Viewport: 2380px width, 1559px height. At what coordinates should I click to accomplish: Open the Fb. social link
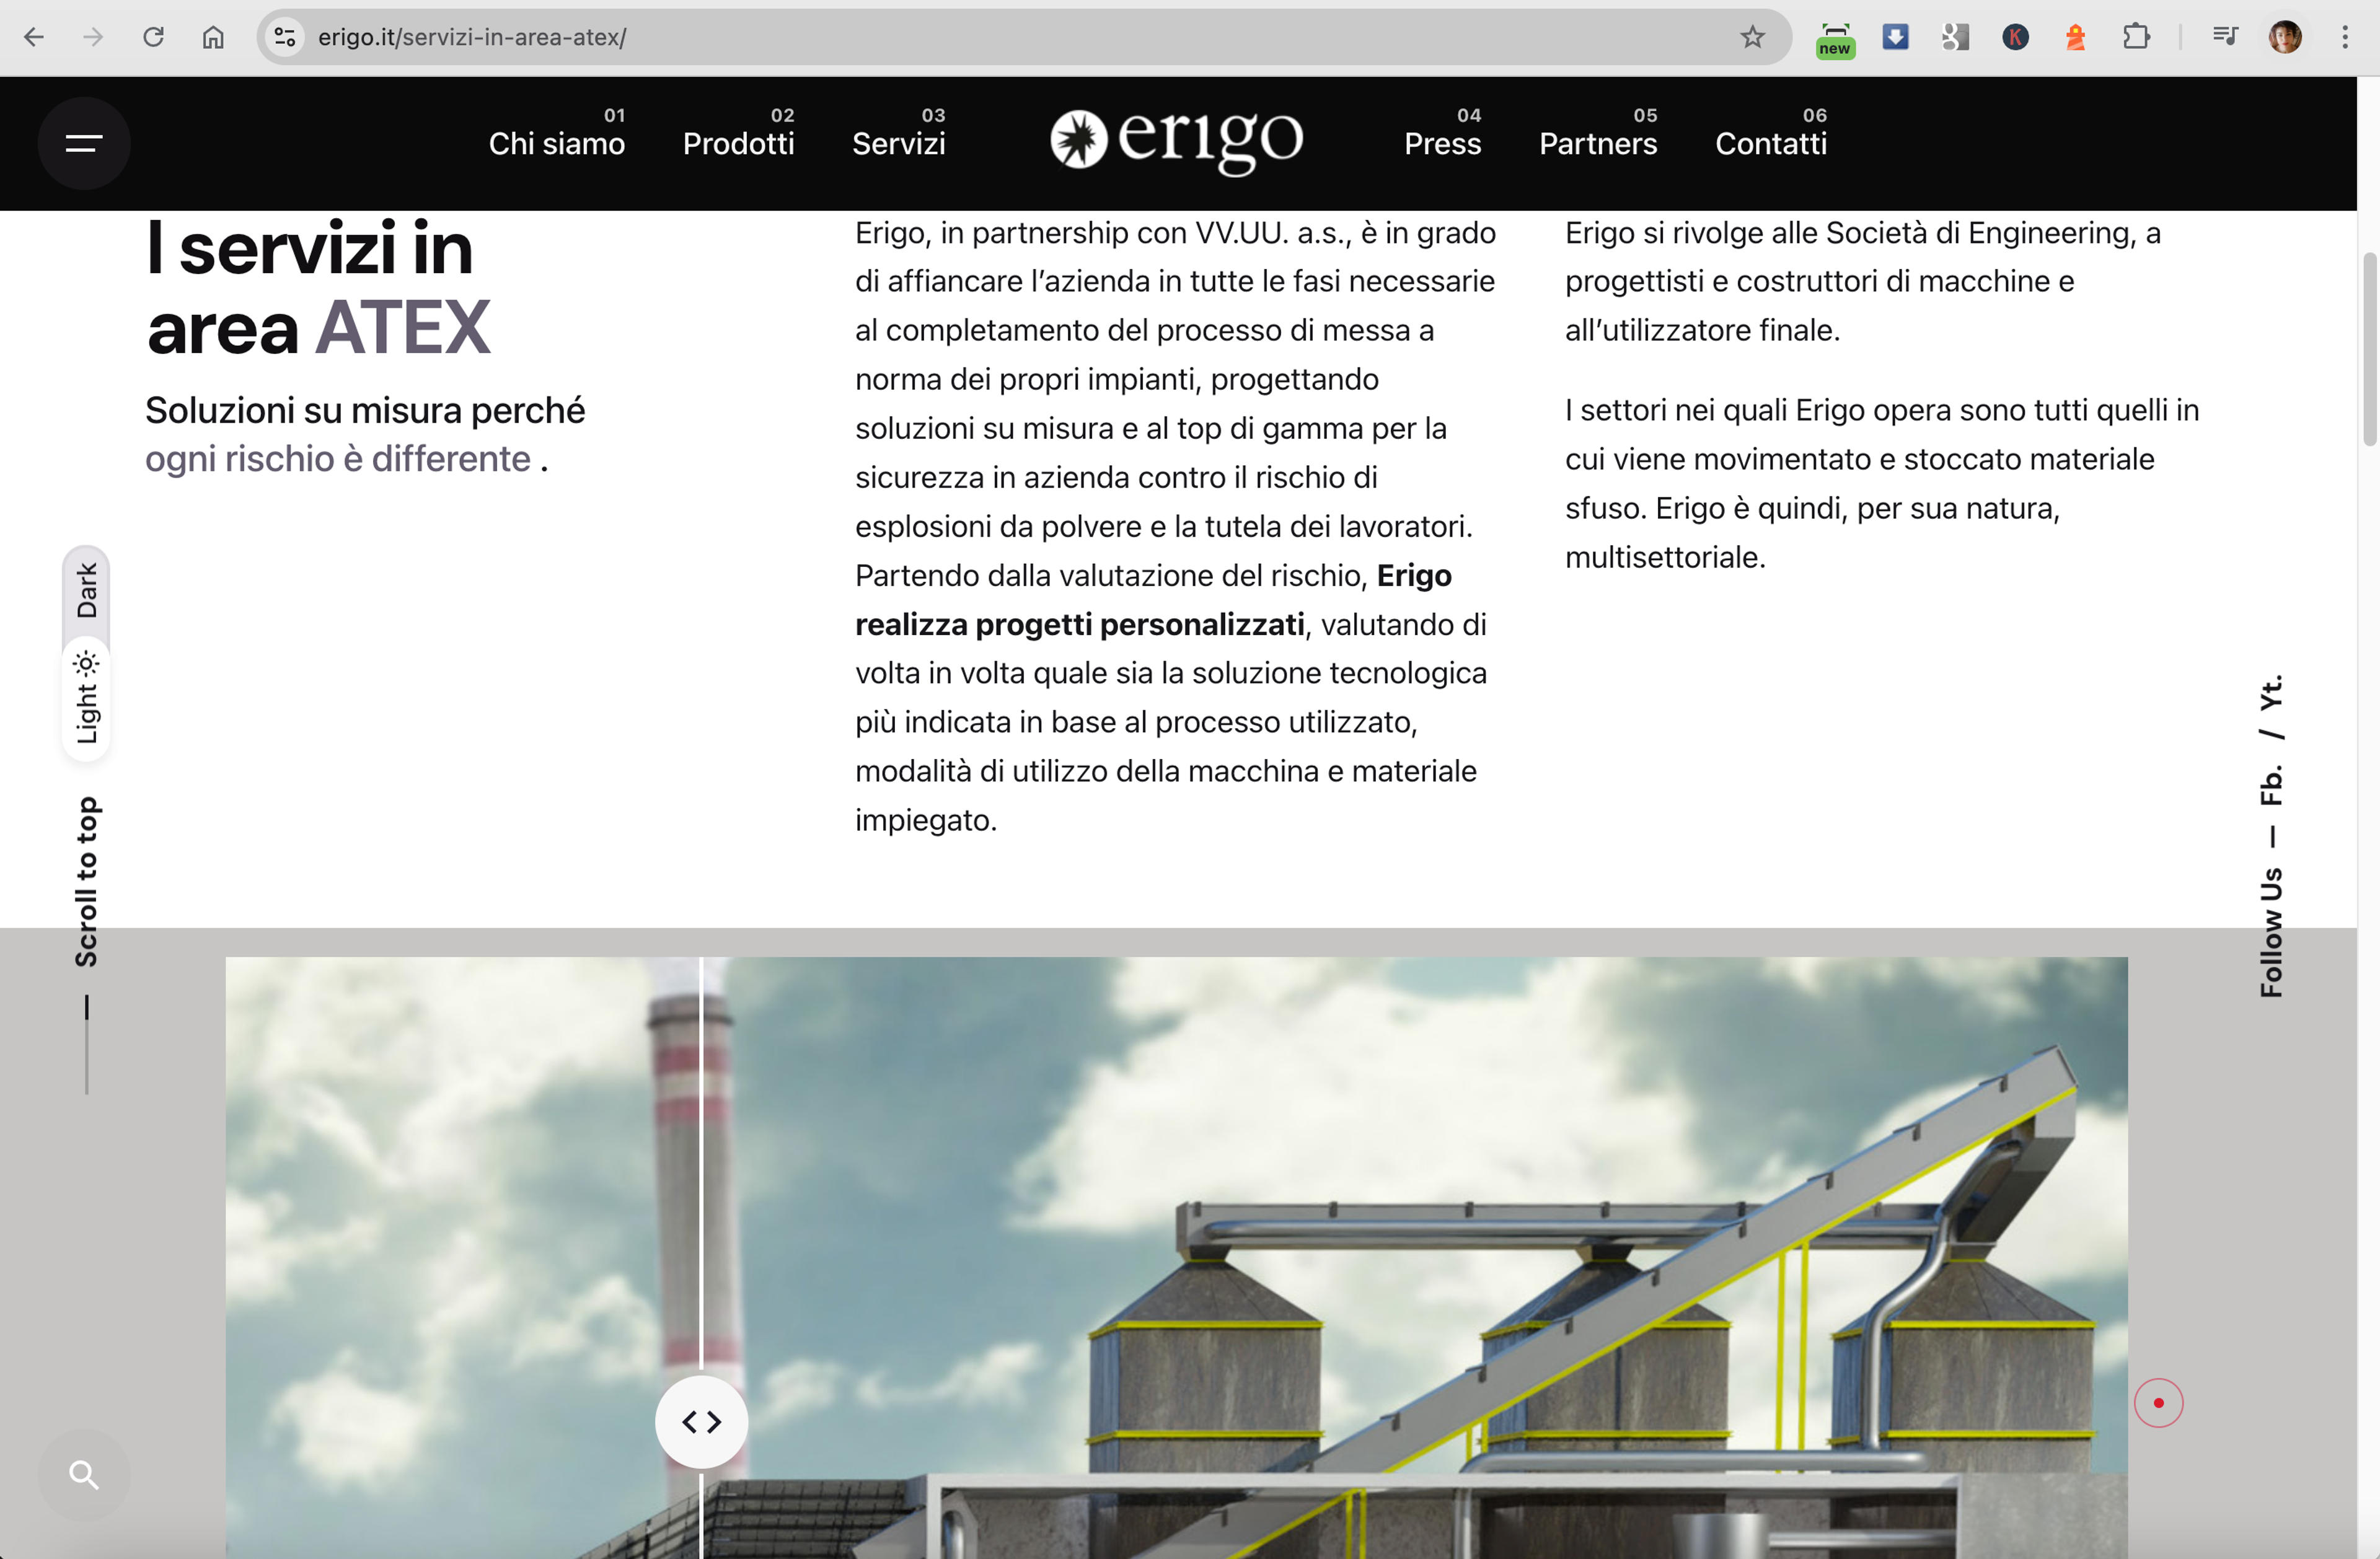click(2271, 783)
